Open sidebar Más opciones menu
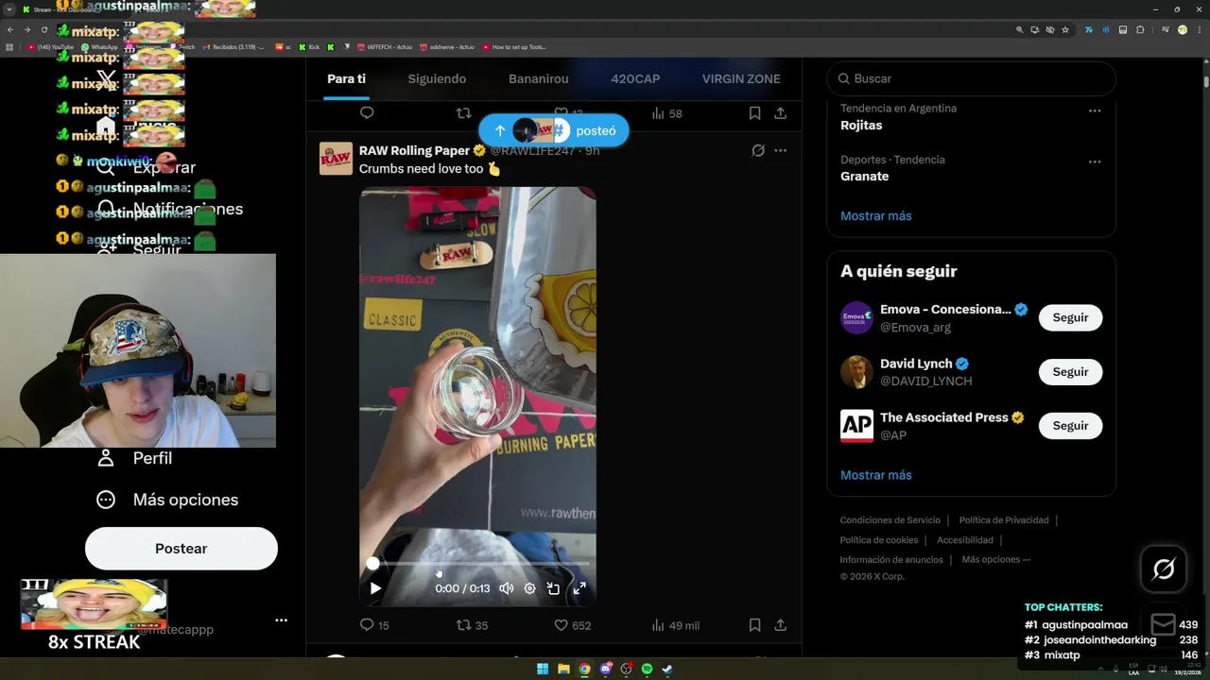This screenshot has width=1210, height=680. point(167,500)
